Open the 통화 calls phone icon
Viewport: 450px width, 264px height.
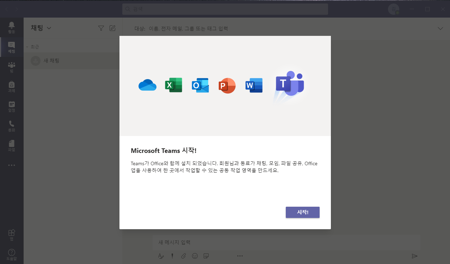[x=12, y=126]
